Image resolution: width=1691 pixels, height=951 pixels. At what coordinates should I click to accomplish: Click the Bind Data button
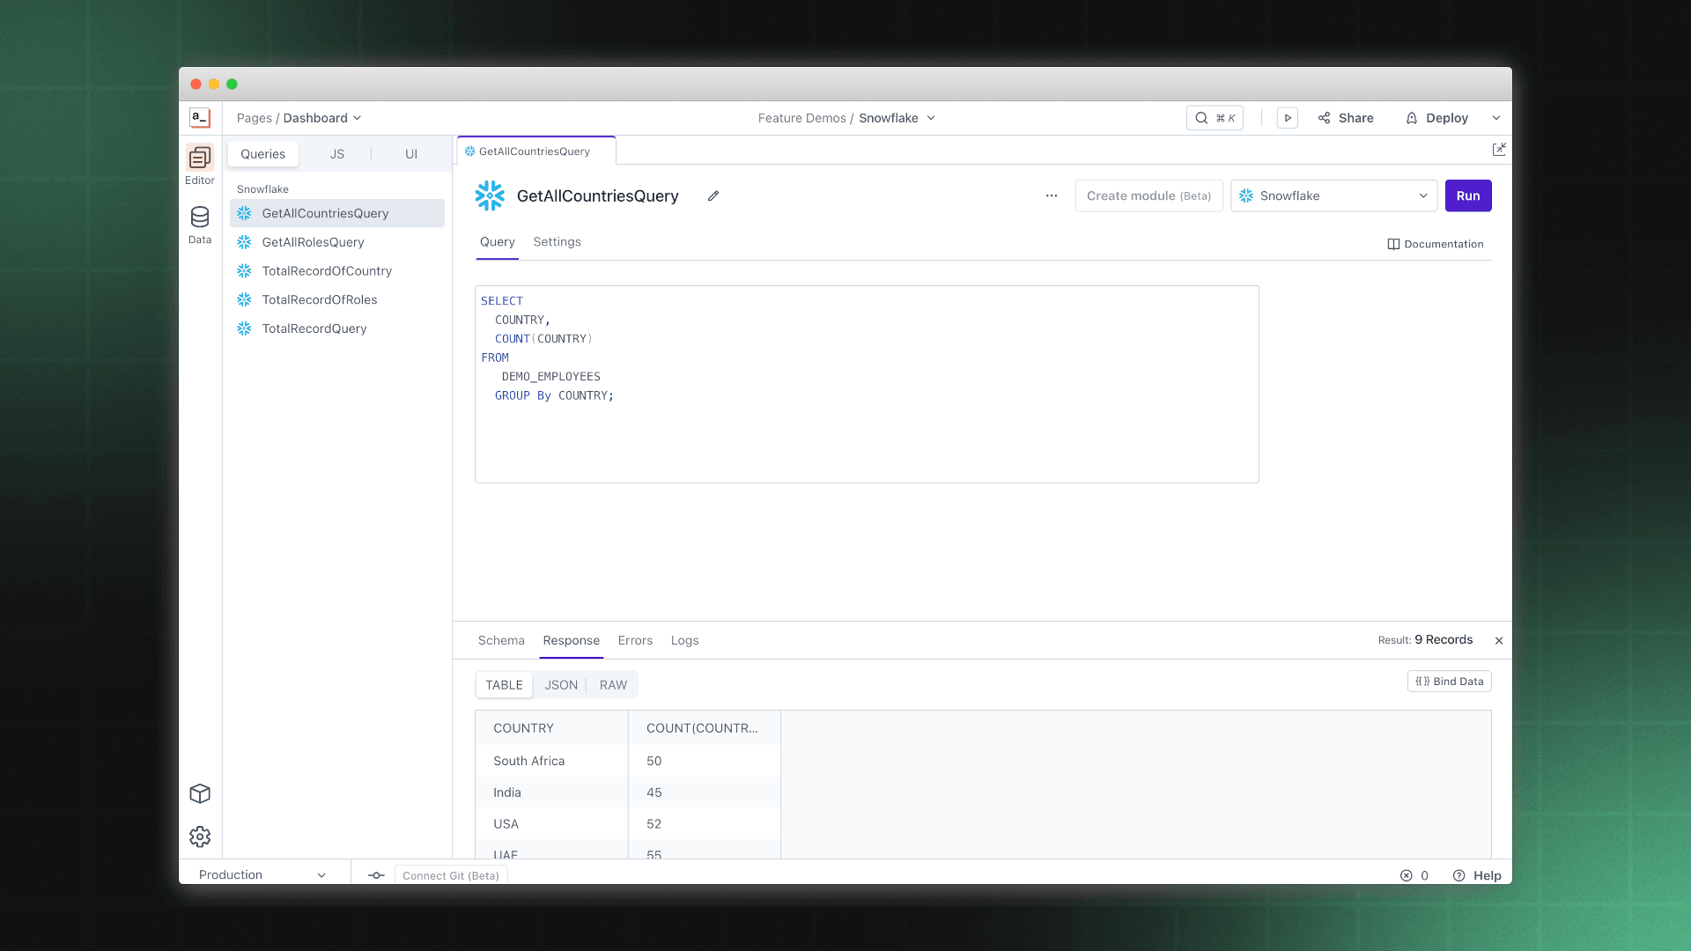click(x=1449, y=682)
